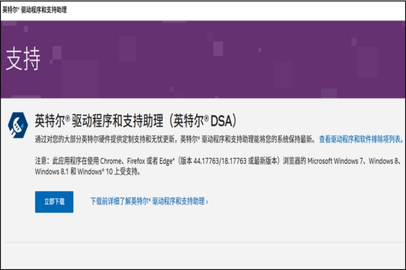Open 查看驱动程序和软件排除项列表 link

point(361,139)
